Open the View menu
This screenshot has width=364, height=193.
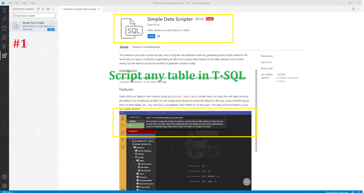tap(25, 3)
